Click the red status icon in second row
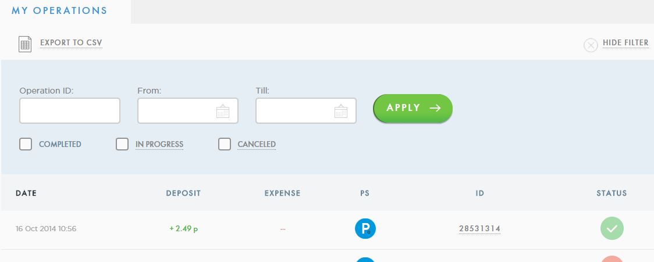Viewport: 654px width, 262px height. tap(612, 259)
